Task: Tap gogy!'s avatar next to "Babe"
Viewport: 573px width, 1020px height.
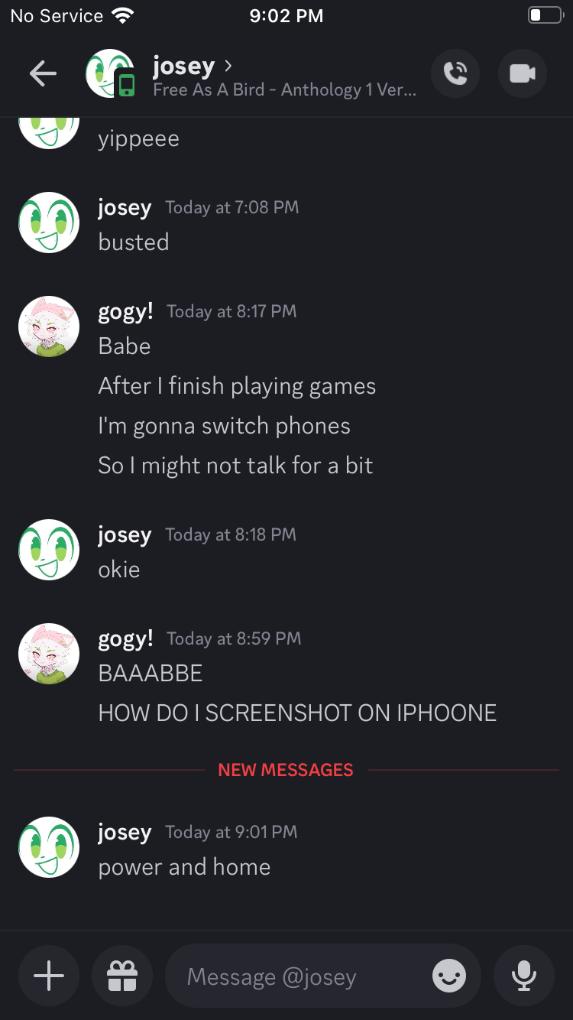Action: click(49, 326)
